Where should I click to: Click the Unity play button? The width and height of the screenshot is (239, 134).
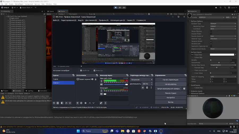click(116, 8)
